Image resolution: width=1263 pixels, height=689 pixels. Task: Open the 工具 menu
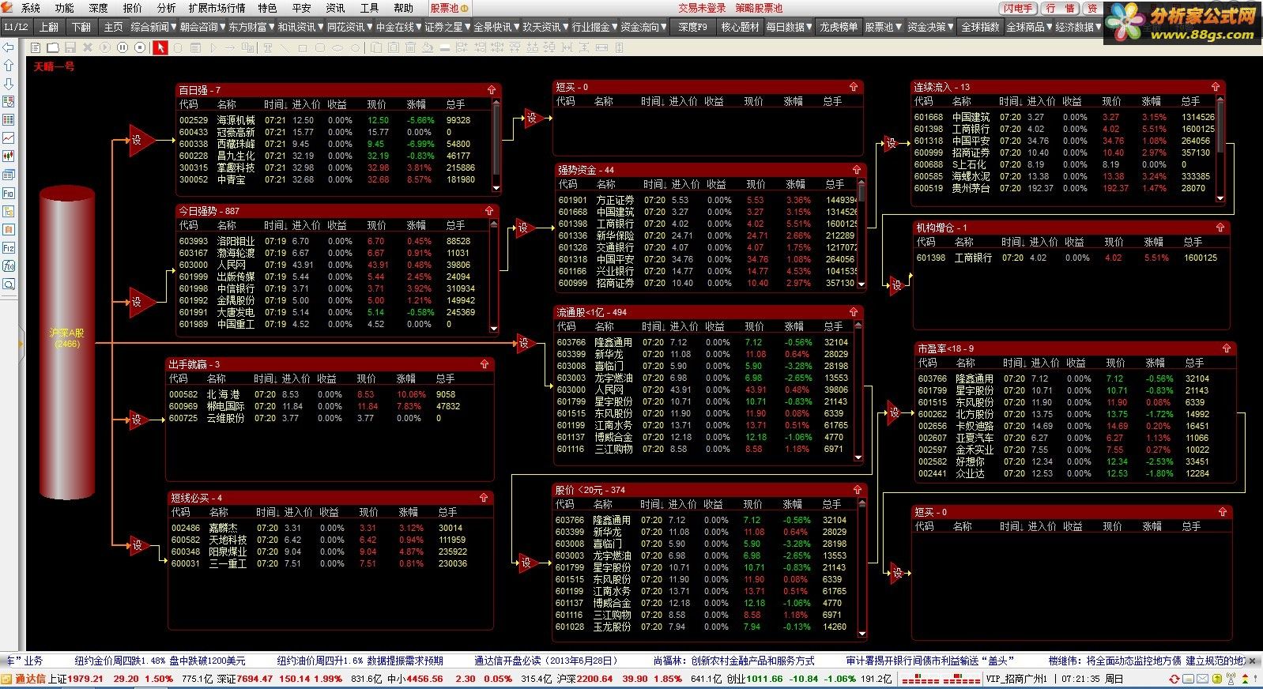point(370,8)
